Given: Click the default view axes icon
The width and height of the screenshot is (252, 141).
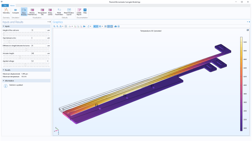Looking at the screenshot, I should [x=70, y=26].
